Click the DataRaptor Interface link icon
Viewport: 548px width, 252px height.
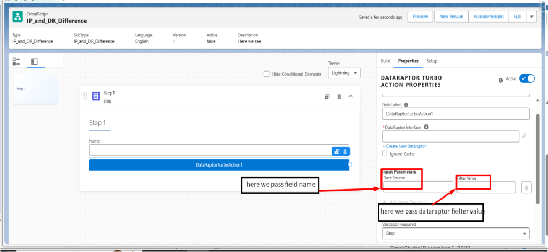pyautogui.click(x=524, y=136)
